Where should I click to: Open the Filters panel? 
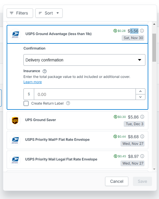click(x=20, y=13)
